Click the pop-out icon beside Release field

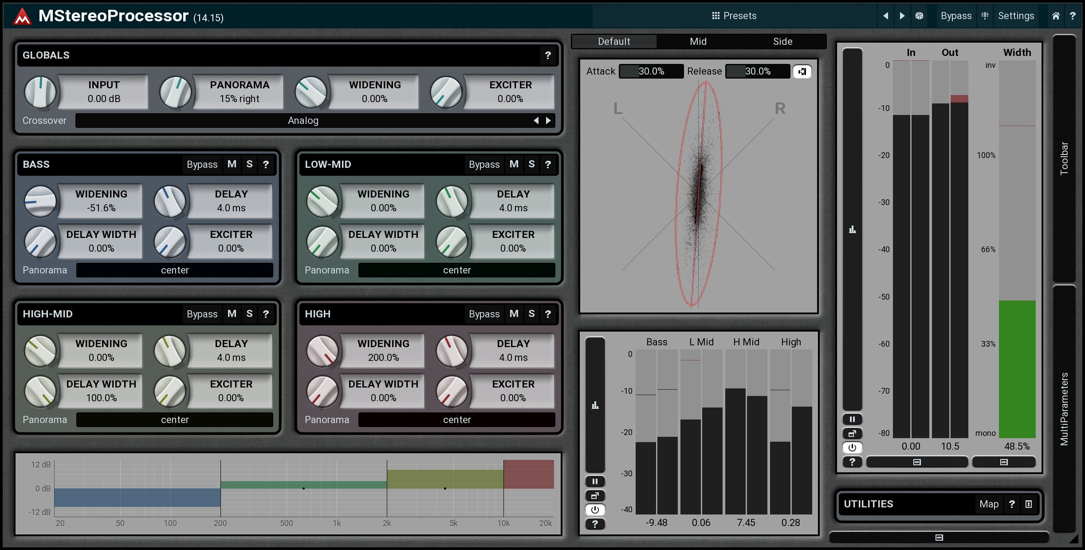click(802, 71)
